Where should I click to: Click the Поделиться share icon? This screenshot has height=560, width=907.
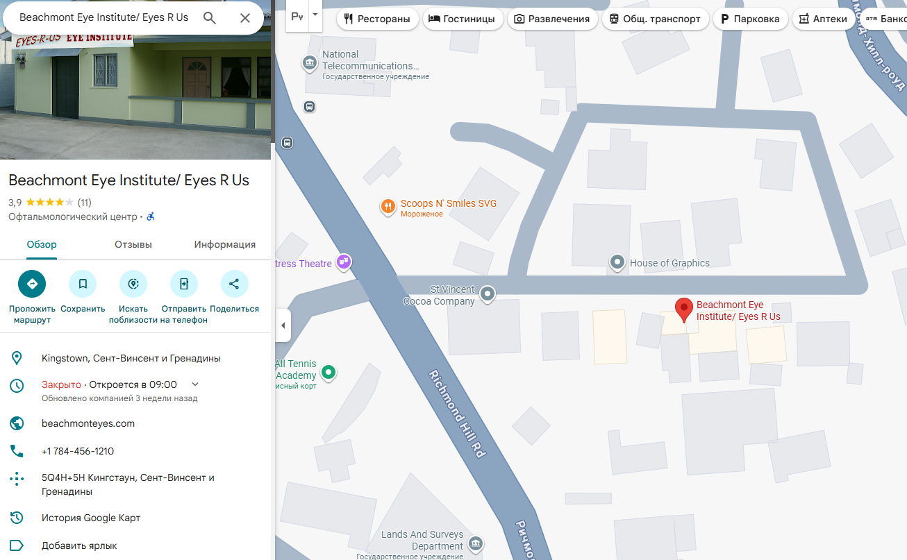pyautogui.click(x=234, y=284)
